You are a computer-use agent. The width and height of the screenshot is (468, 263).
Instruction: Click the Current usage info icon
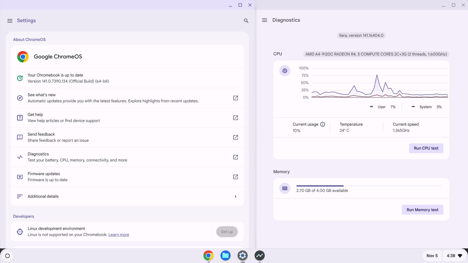click(323, 124)
